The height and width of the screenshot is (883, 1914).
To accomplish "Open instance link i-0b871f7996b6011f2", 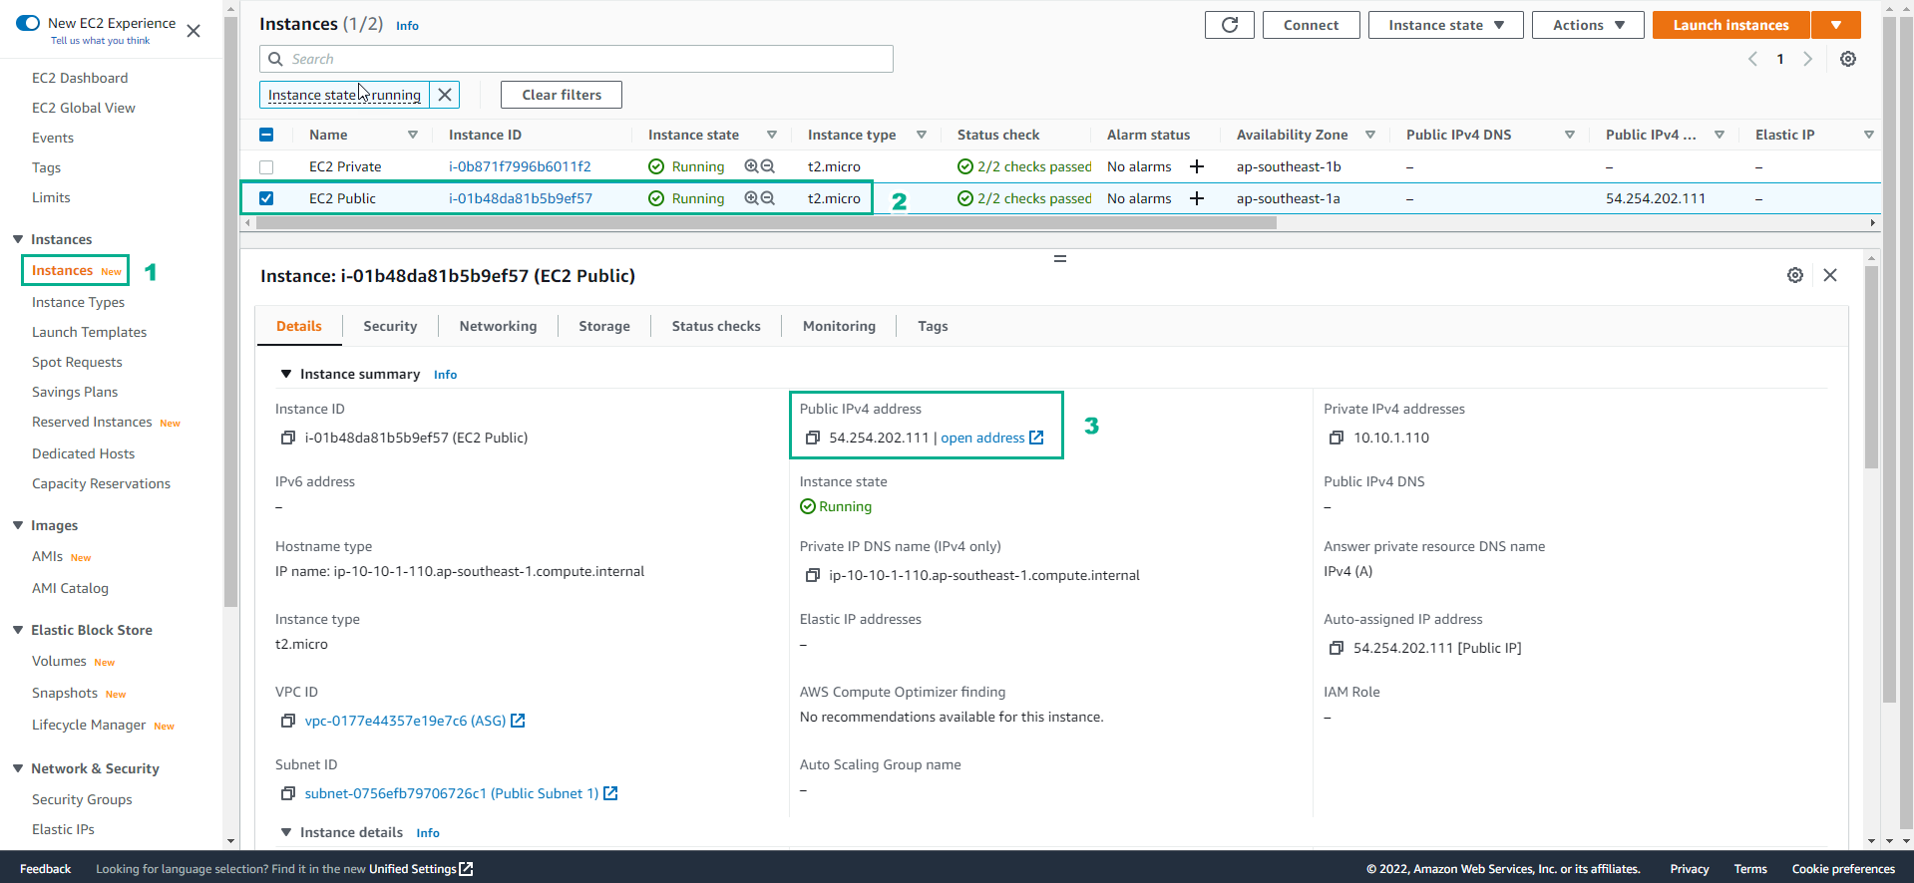I will click(520, 166).
